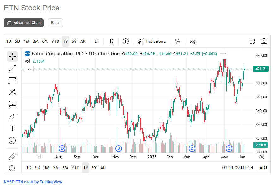The image size is (274, 187).
Task: Open candlestick chart style selector
Action: point(111,41)
